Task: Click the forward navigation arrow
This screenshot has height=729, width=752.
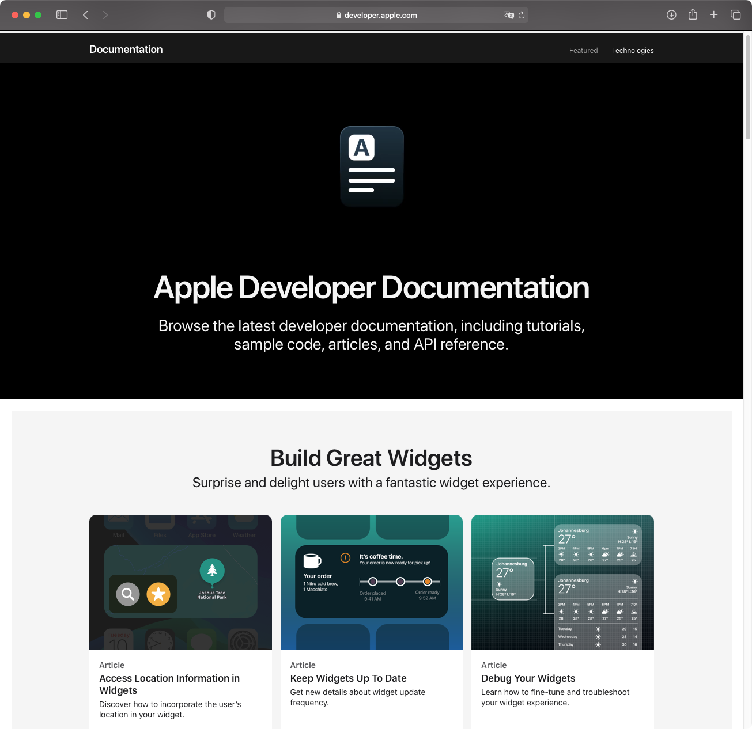Action: [x=105, y=15]
